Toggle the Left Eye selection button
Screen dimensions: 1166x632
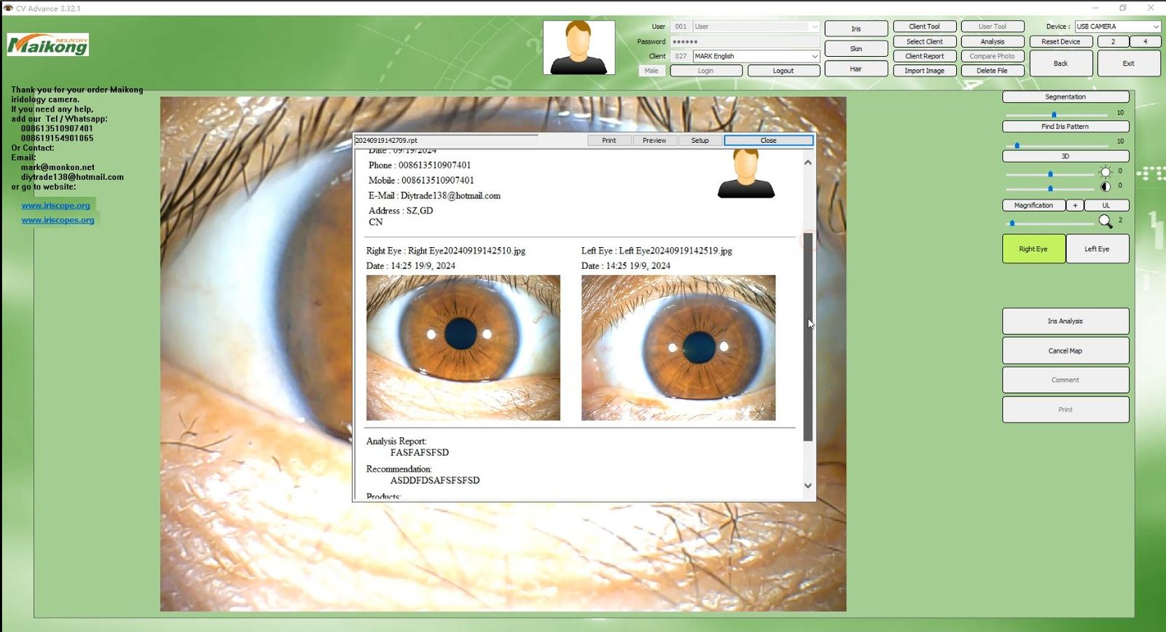[1097, 249]
